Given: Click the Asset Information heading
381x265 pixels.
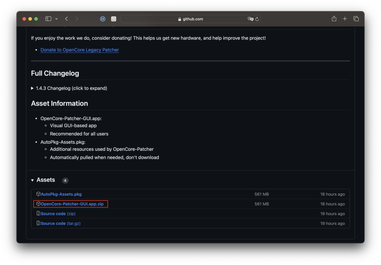Looking at the screenshot, I should (59, 103).
